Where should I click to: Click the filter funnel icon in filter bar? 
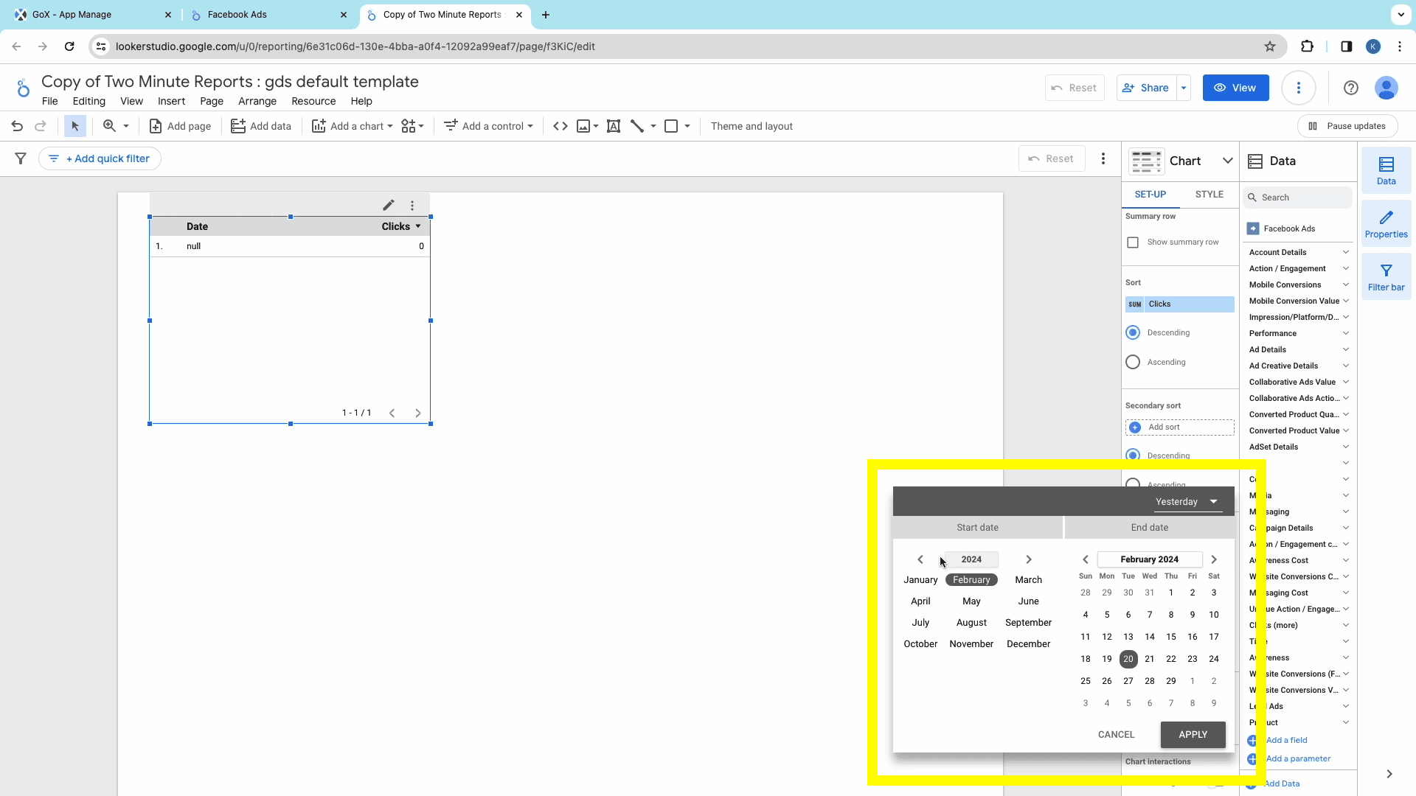(21, 158)
